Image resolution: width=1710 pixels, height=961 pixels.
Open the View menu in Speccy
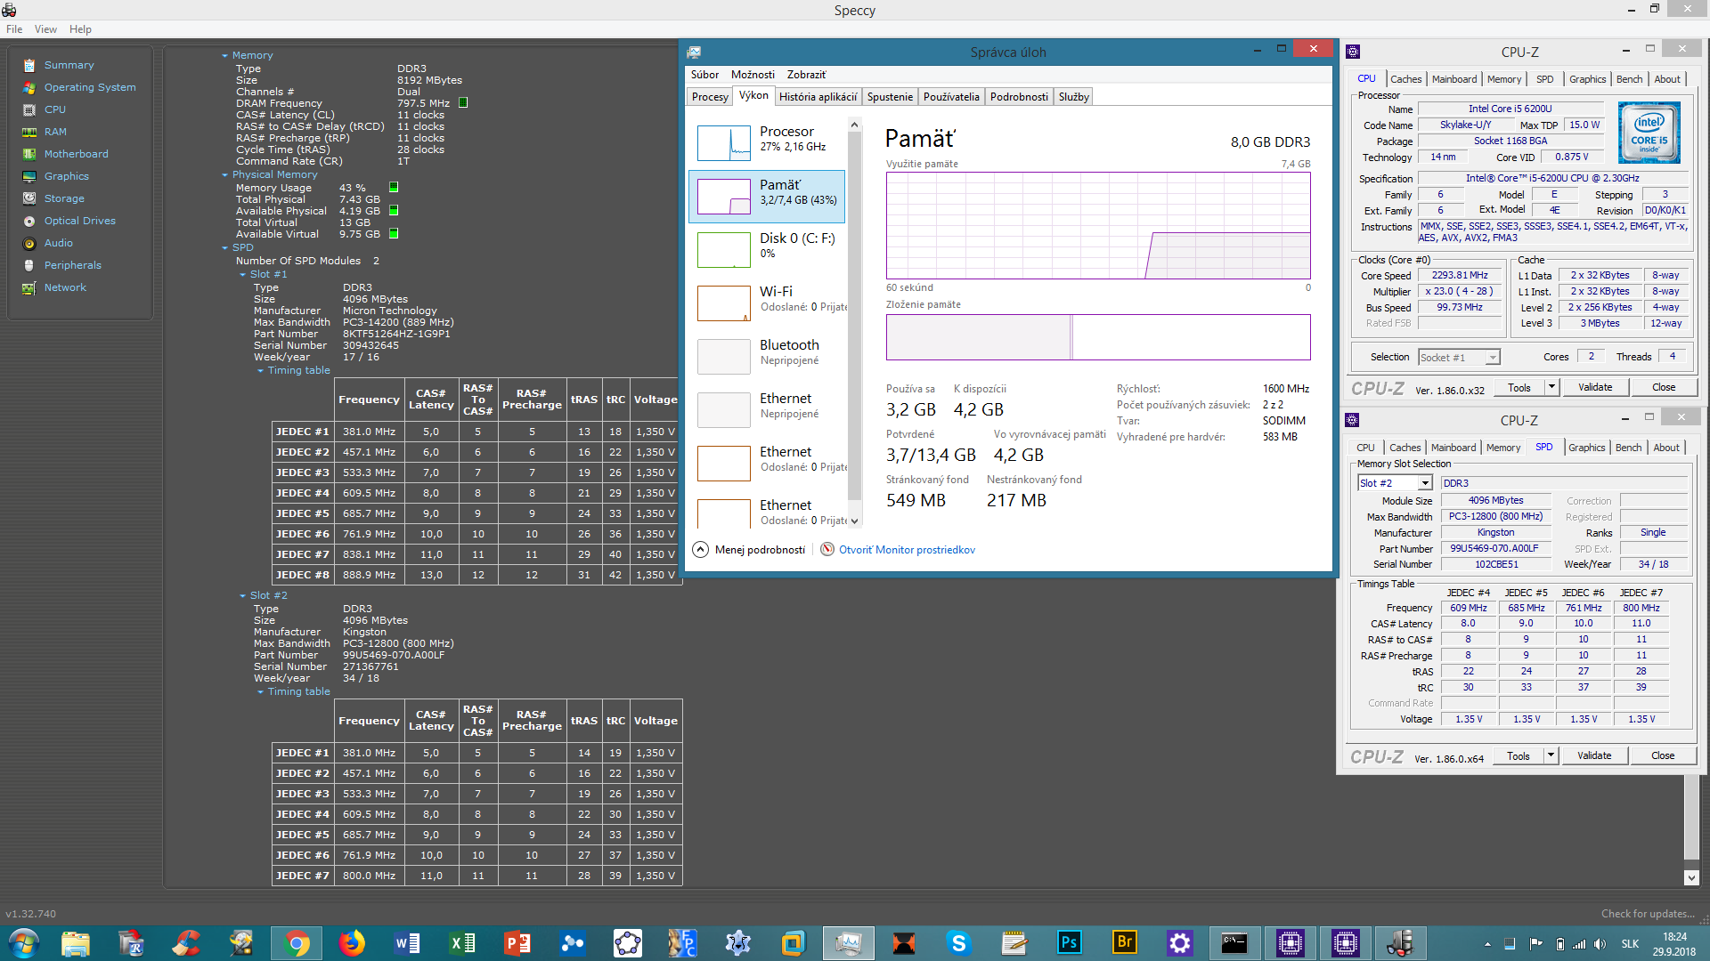[45, 29]
